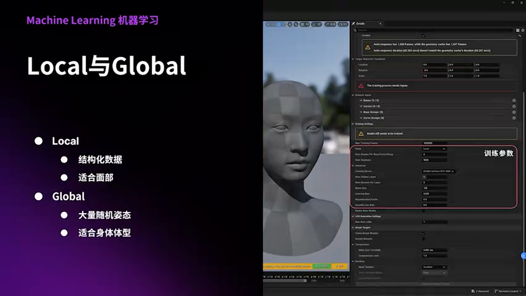Open the Details panel settings gear icon

point(522,30)
